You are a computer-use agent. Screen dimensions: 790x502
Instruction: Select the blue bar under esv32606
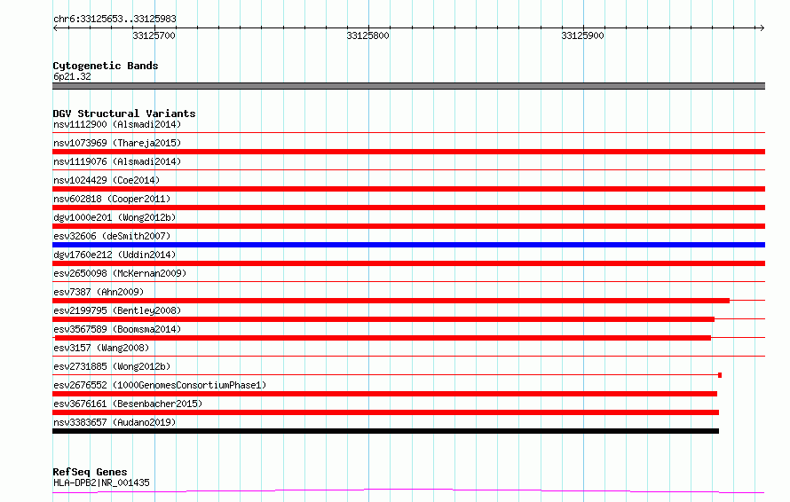(x=408, y=245)
